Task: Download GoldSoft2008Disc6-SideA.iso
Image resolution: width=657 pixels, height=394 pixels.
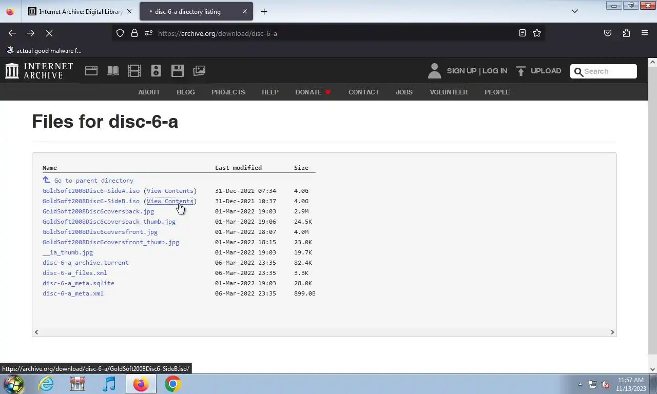Action: (91, 191)
